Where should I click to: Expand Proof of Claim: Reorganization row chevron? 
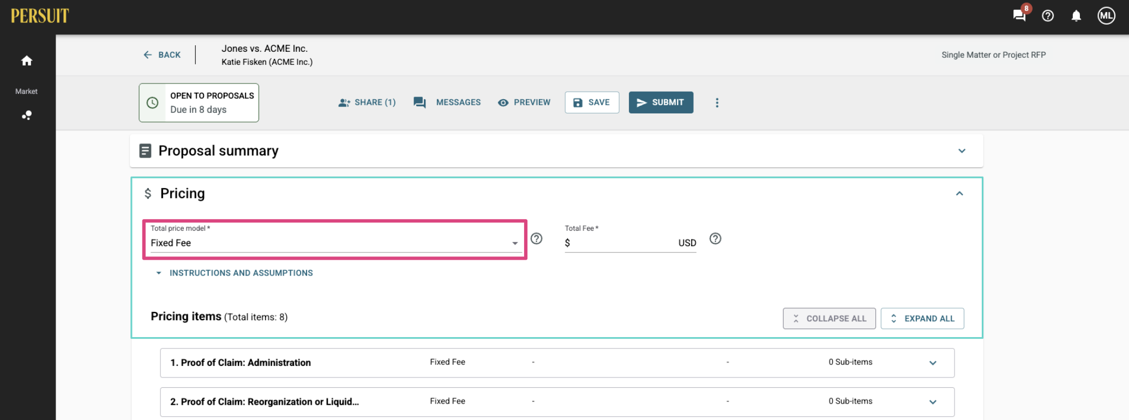coord(933,402)
